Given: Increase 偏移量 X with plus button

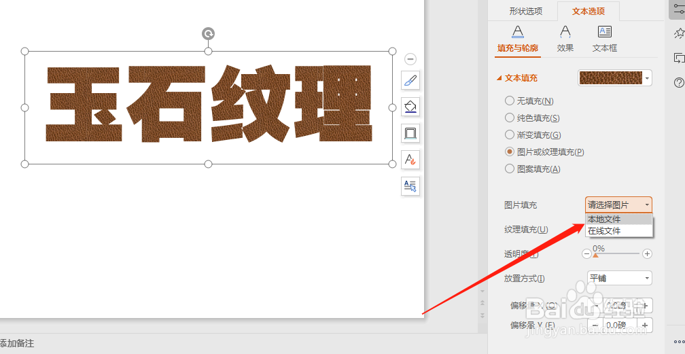Looking at the screenshot, I should coord(646,306).
